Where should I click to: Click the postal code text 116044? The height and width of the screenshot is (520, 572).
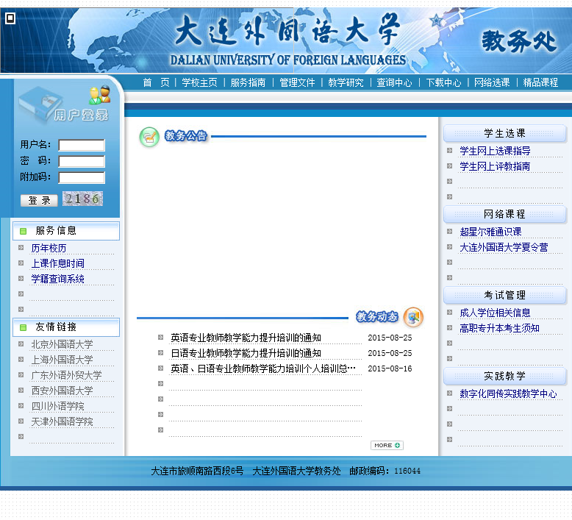407,471
